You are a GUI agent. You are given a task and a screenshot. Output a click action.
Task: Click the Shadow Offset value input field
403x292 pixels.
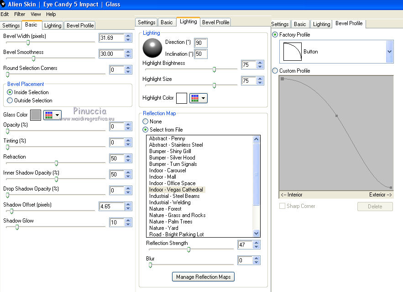[x=112, y=207]
